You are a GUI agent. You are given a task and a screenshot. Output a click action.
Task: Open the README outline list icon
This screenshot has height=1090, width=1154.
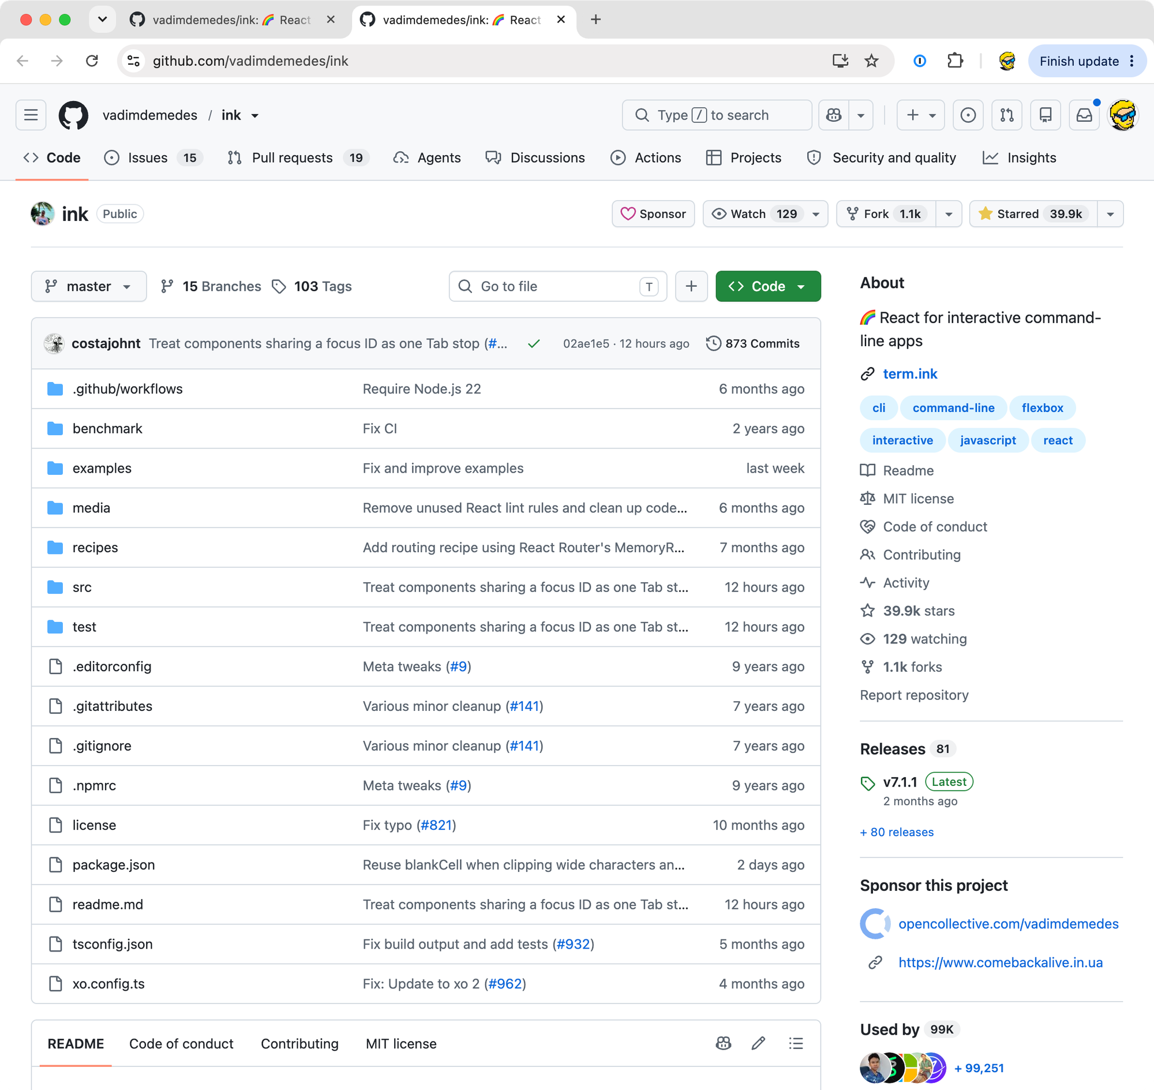pos(796,1043)
